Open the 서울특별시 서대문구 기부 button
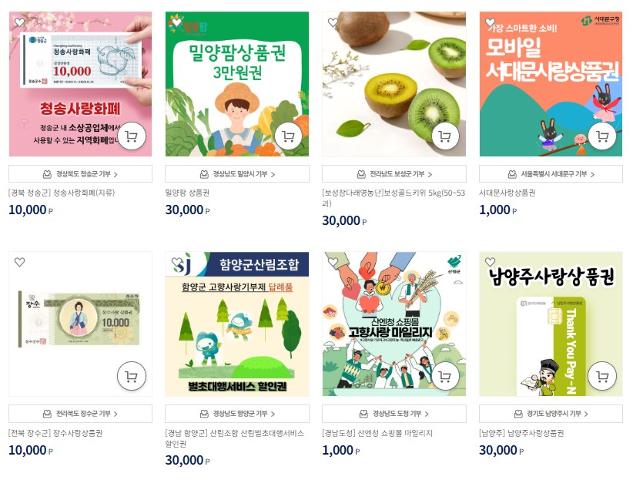 tap(551, 173)
